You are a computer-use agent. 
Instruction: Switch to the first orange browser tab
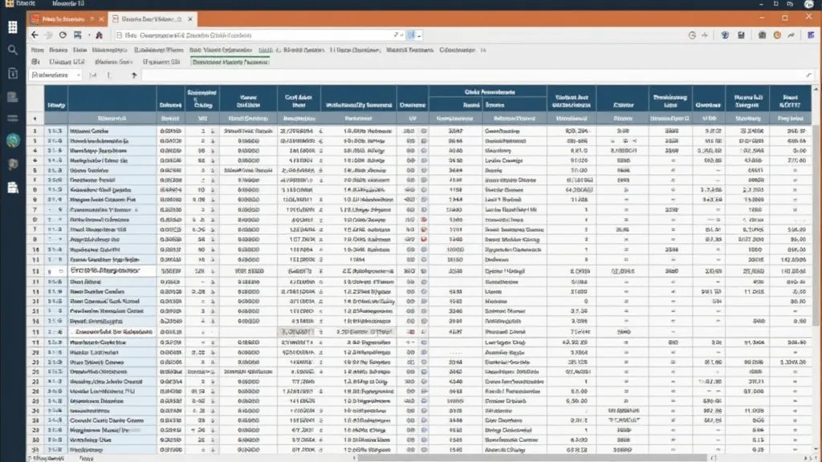pos(68,19)
